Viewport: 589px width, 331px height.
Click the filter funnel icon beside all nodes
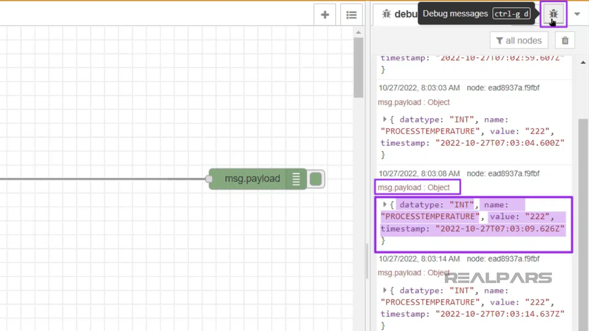pyautogui.click(x=499, y=41)
